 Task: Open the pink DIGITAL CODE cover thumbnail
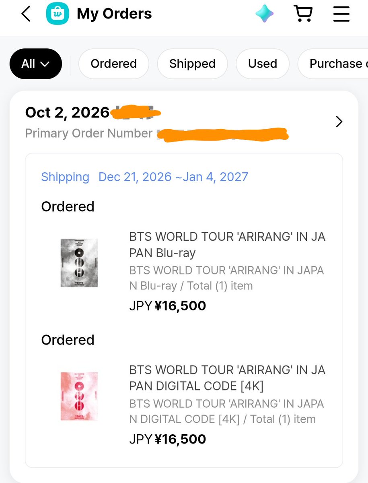click(79, 396)
